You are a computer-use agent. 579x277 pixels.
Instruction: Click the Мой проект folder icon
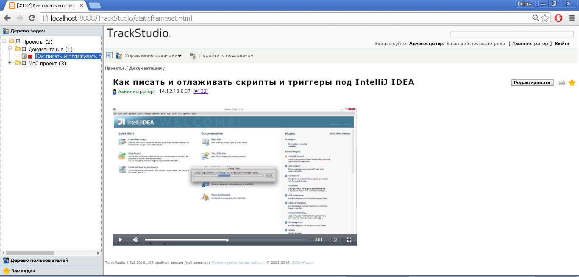click(18, 63)
